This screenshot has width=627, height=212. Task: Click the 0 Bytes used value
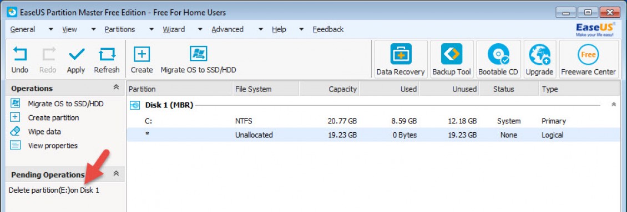tap(404, 135)
